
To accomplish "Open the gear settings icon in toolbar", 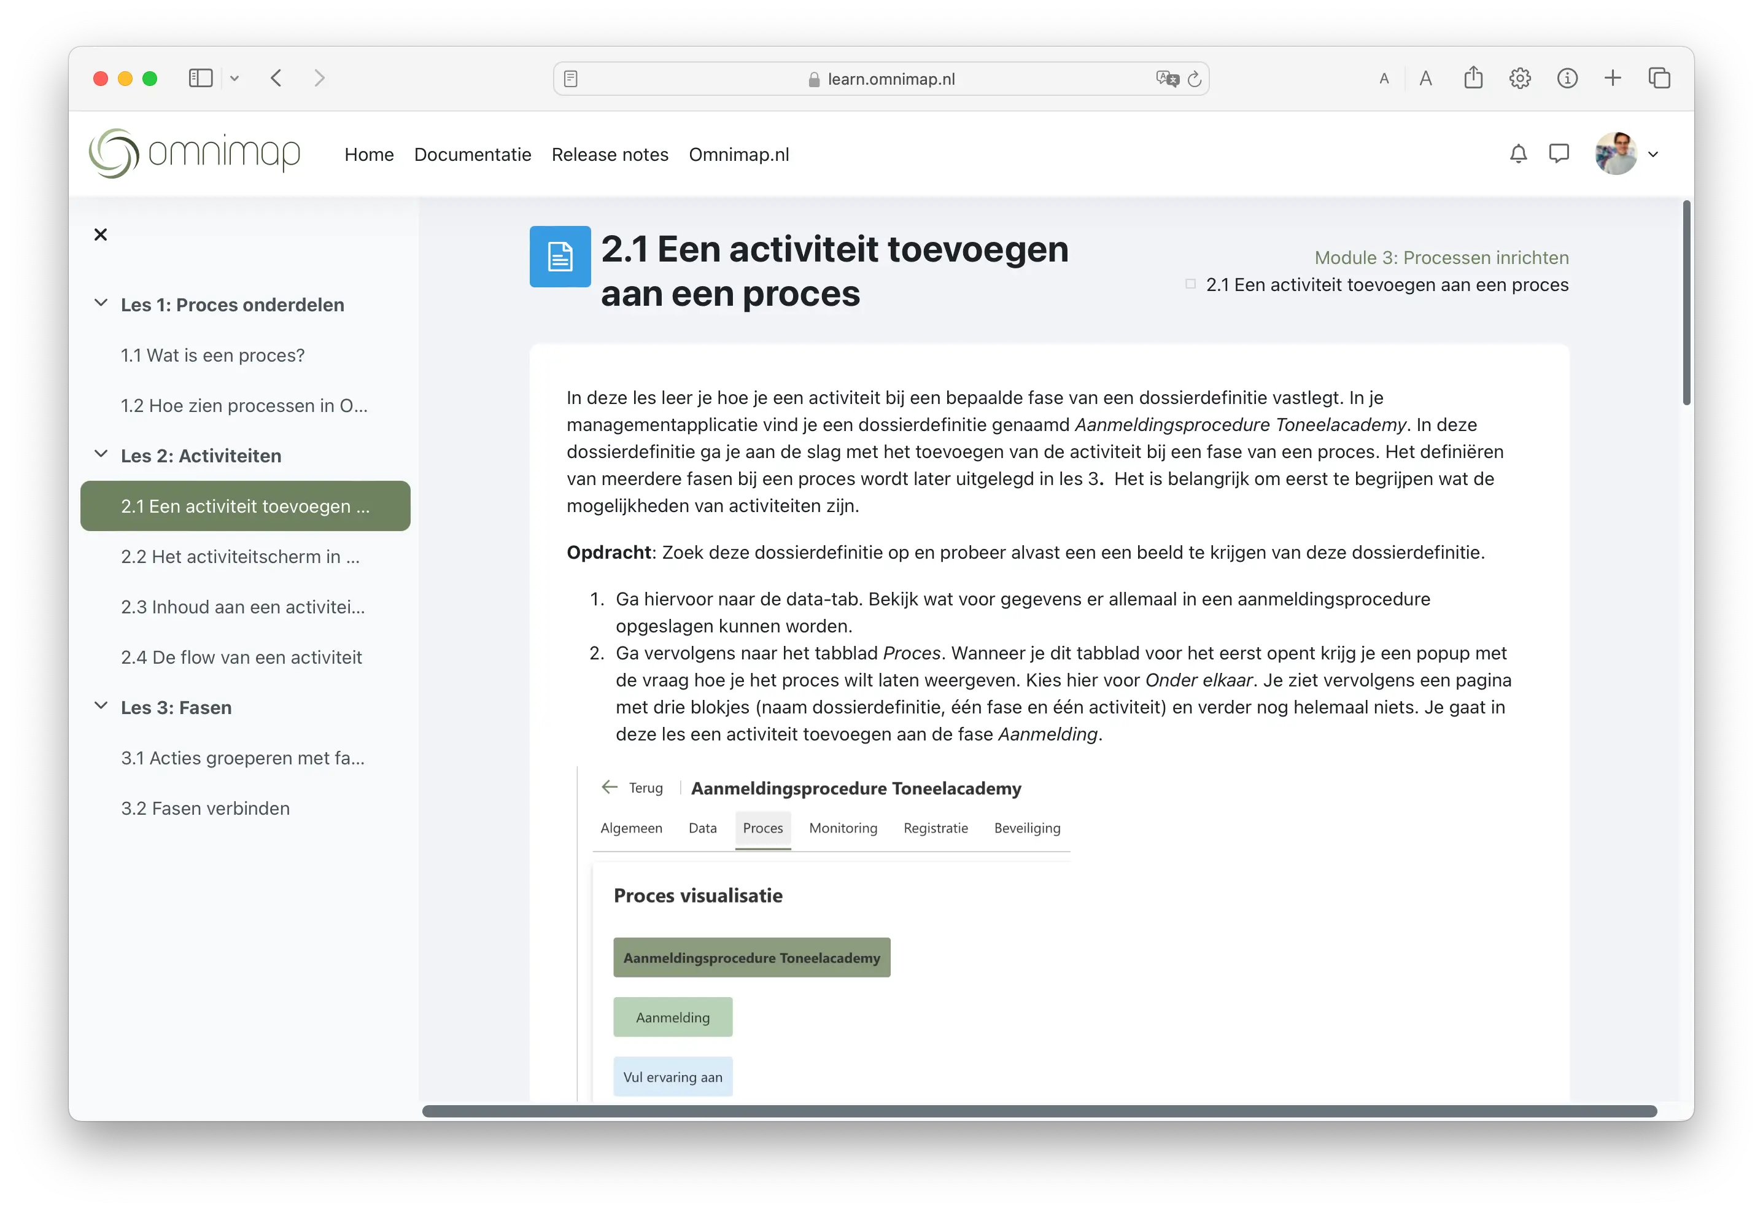I will click(1519, 78).
